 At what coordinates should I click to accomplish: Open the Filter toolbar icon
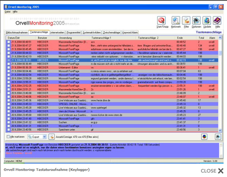(x=186, y=20)
